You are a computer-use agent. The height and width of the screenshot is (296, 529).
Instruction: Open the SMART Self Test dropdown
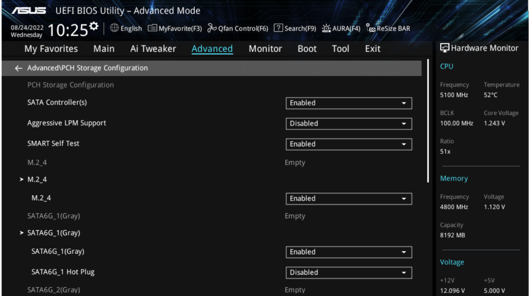click(349, 144)
